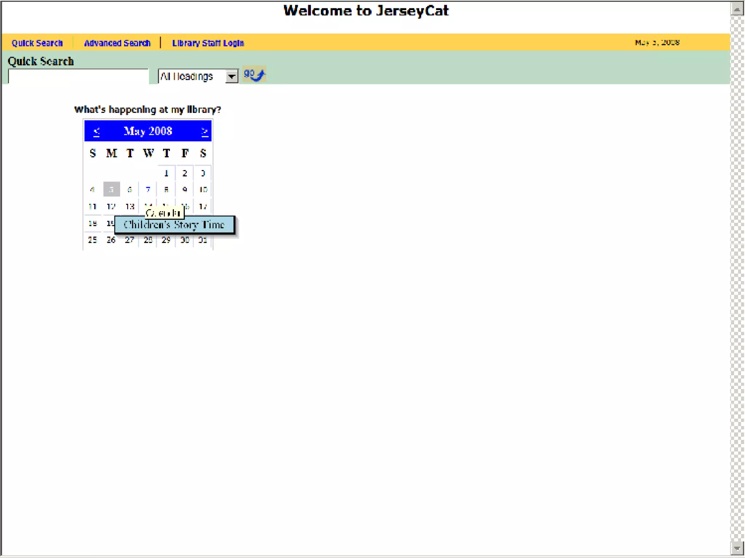Select May 10 on calendar
The height and width of the screenshot is (558, 745).
click(203, 190)
